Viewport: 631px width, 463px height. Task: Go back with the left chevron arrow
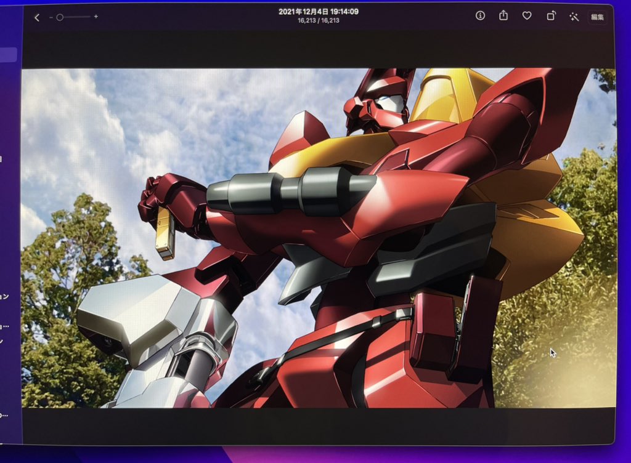36,17
